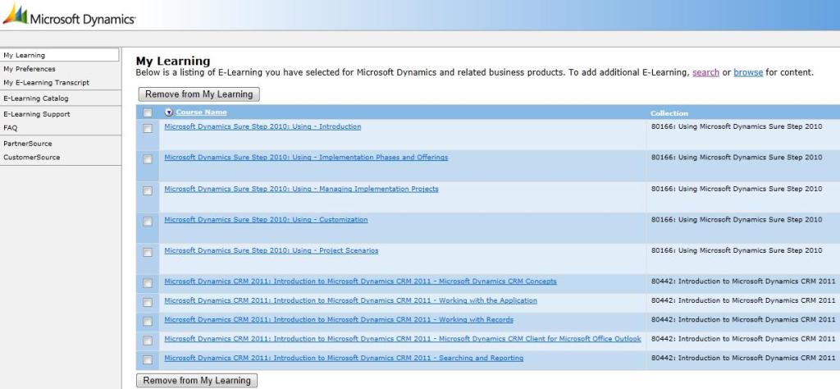This screenshot has height=389, width=840.
Task: Sort by the Course Name column header
Action: pyautogui.click(x=202, y=112)
